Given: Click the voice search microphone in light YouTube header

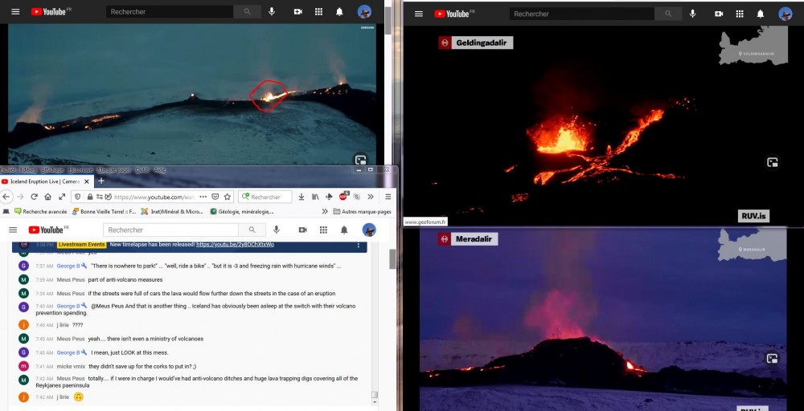Looking at the screenshot, I should point(276,230).
